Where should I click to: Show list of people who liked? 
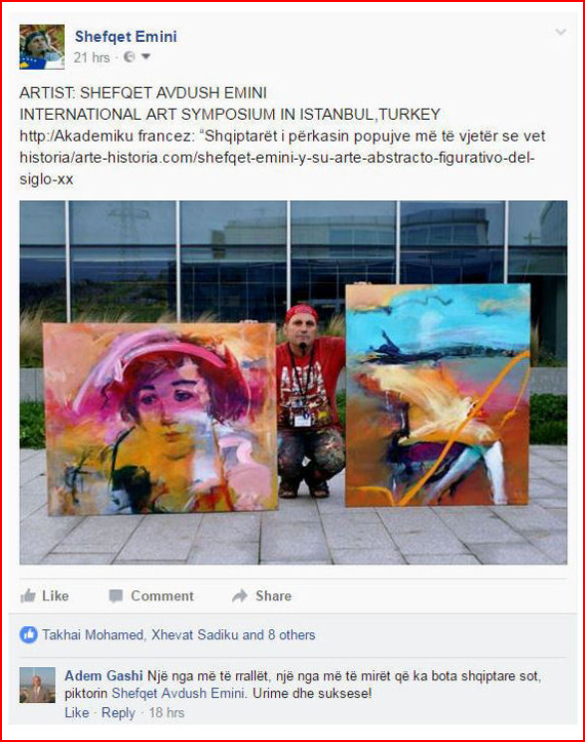[x=178, y=634]
